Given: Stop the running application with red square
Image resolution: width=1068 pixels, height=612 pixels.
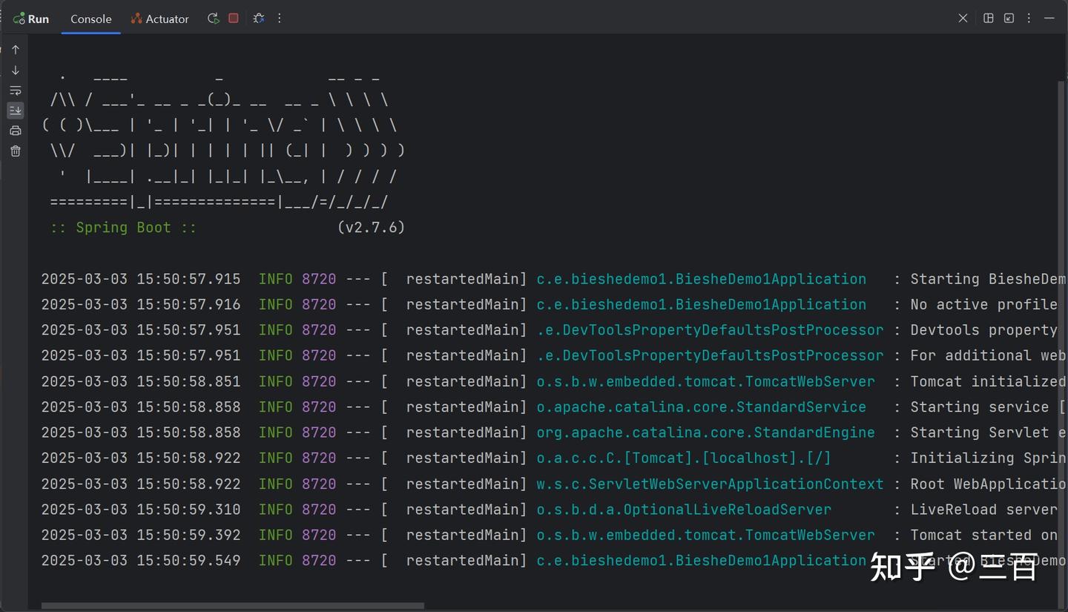Looking at the screenshot, I should click(234, 19).
